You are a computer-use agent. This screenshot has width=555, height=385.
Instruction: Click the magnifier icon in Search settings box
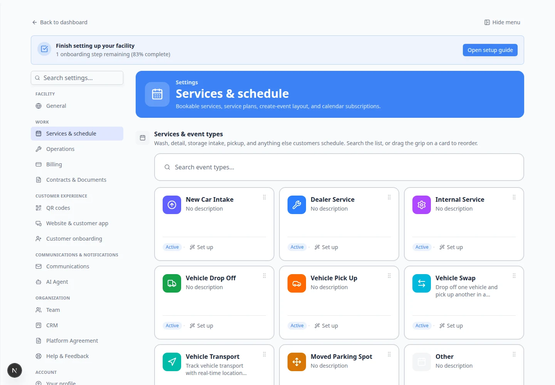37,78
